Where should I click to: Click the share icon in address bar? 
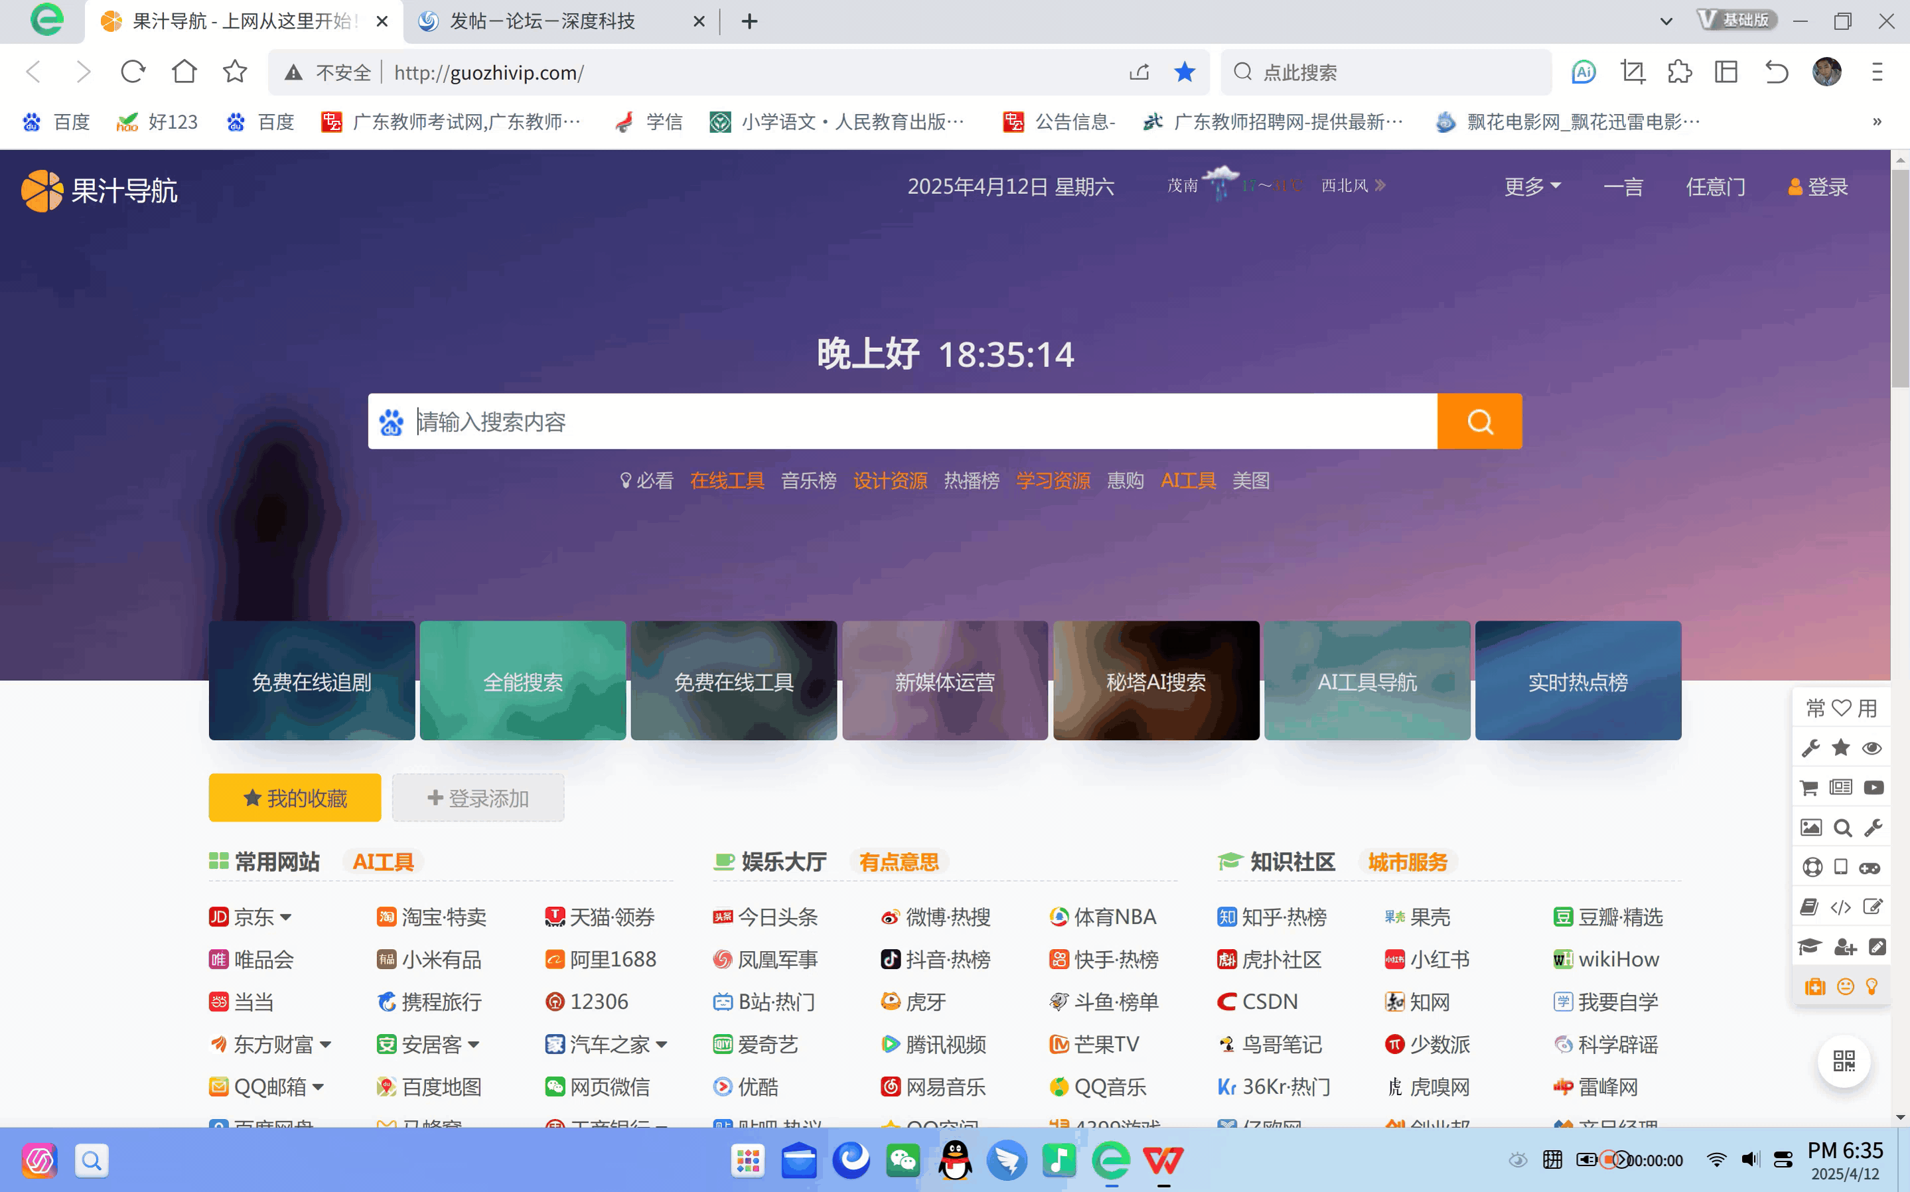click(x=1139, y=72)
